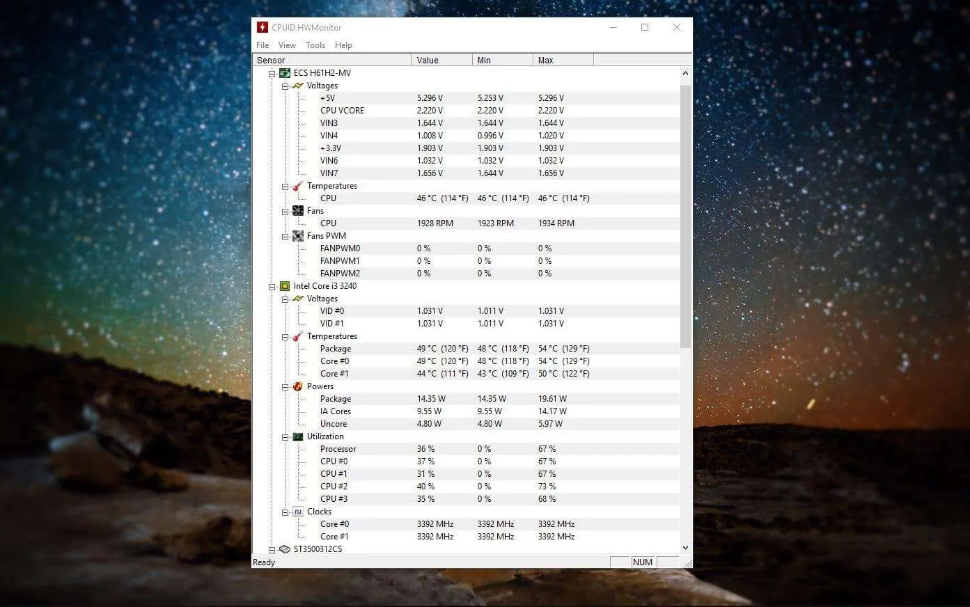Click the NUM status bar indicator
This screenshot has height=607, width=970.
[643, 562]
